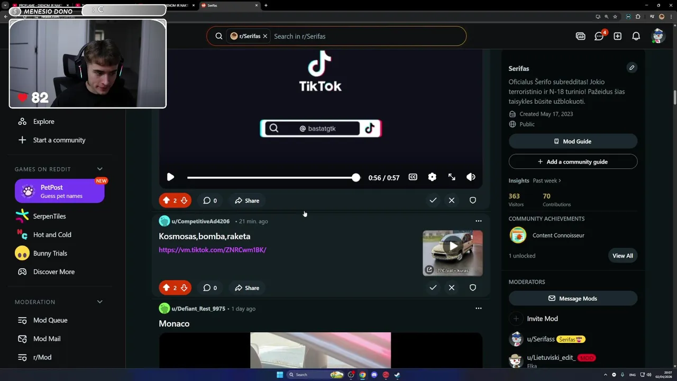This screenshot has height=381, width=677.
Task: Open Reddit chat with 4 notifications
Action: [599, 37]
